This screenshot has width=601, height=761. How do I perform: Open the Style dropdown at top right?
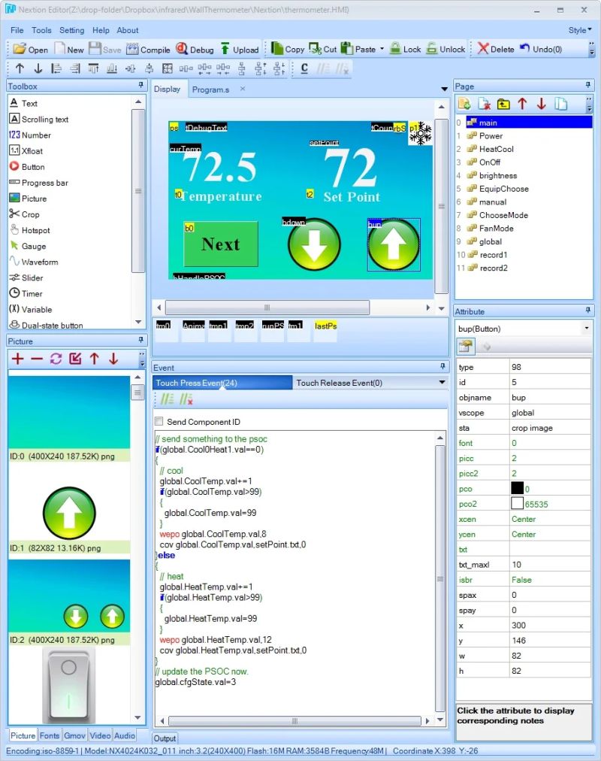[578, 30]
